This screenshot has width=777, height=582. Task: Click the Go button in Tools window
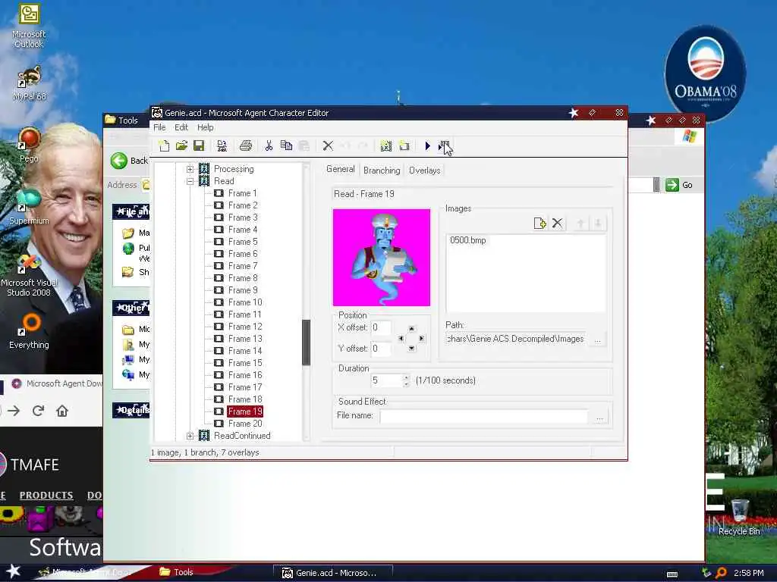pyautogui.click(x=679, y=185)
